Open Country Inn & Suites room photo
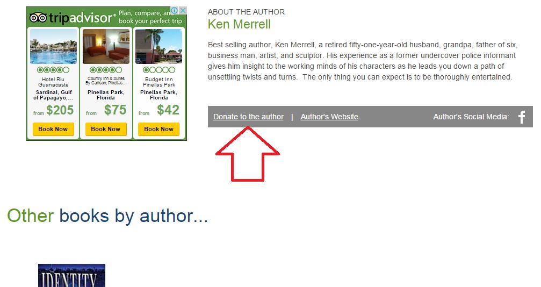Image resolution: width=541 pixels, height=287 pixels. 106,46
